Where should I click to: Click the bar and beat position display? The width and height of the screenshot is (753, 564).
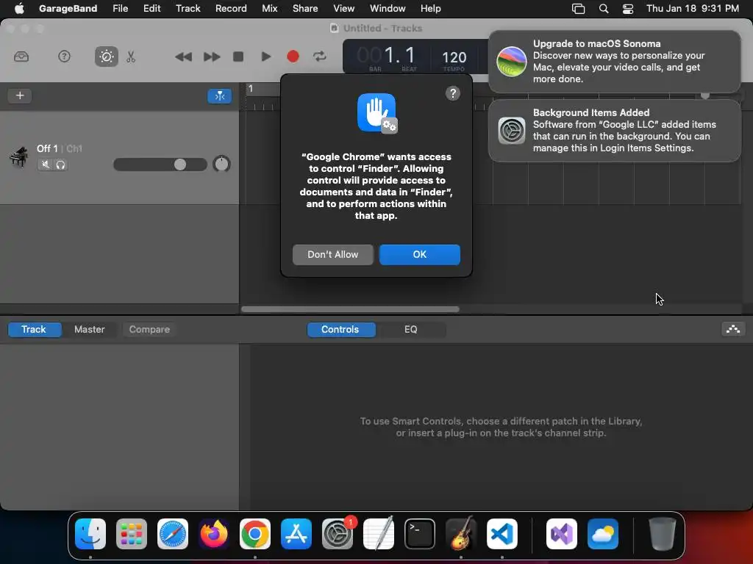387,57
